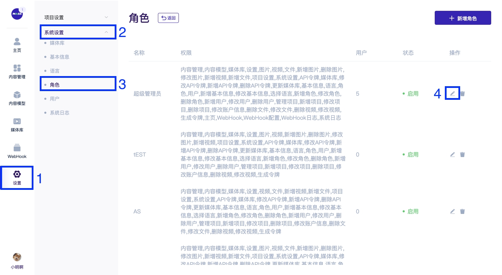Select 用户 in the settings menu
The height and width of the screenshot is (275, 502).
coord(55,99)
